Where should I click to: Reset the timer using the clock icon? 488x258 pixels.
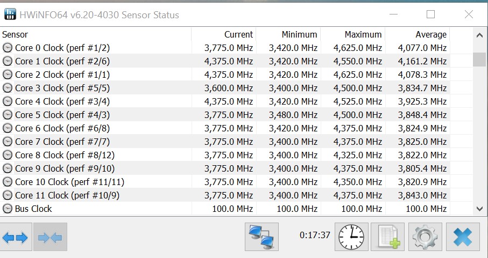click(351, 237)
